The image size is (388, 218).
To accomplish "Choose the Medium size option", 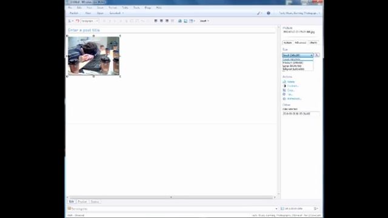I will 298,63.
